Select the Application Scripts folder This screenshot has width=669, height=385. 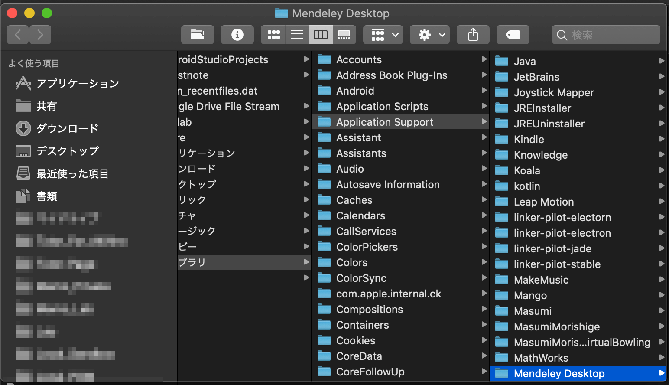pyautogui.click(x=400, y=106)
